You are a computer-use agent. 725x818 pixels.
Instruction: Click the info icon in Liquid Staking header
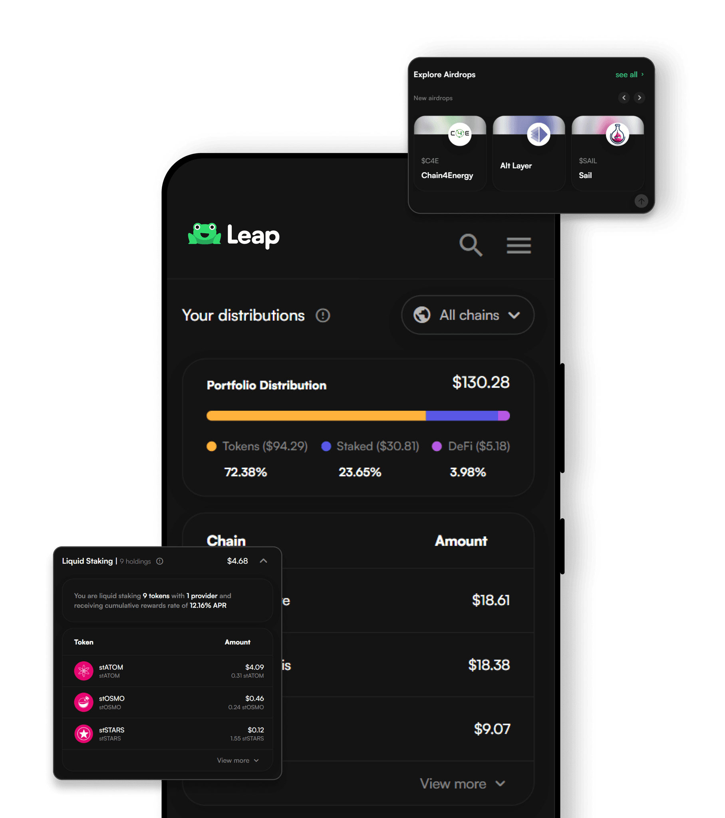click(160, 562)
